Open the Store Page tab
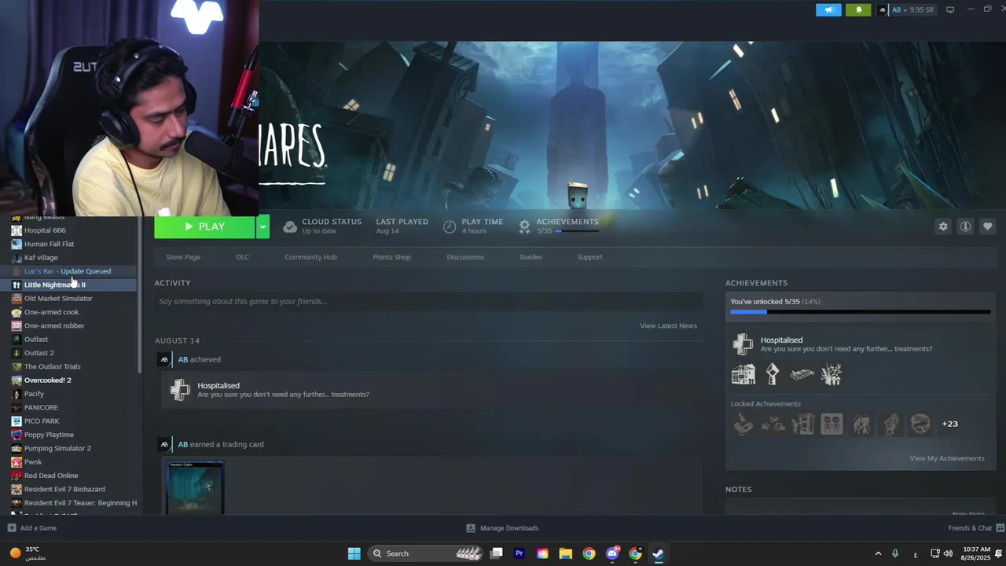The height and width of the screenshot is (566, 1006). [183, 257]
